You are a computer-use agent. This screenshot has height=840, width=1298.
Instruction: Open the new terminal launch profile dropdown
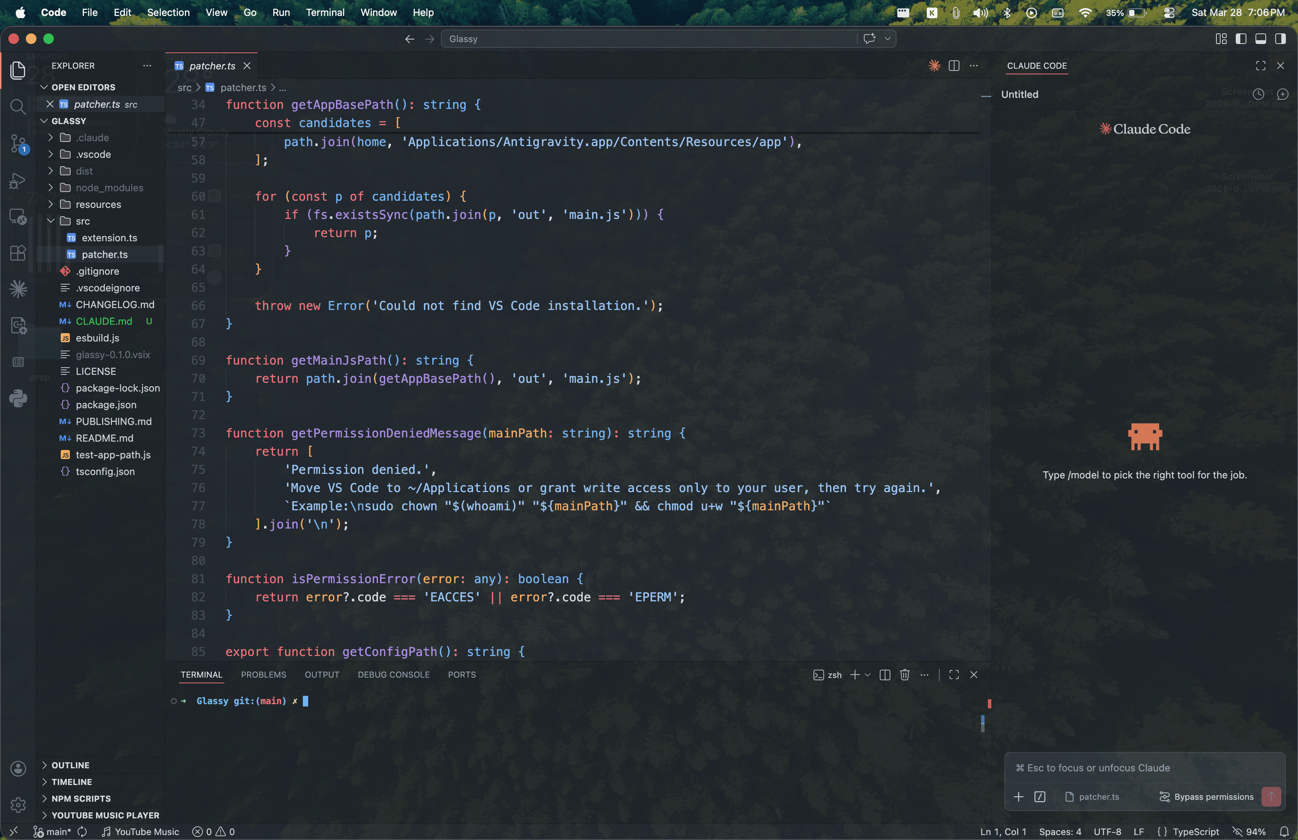click(868, 674)
